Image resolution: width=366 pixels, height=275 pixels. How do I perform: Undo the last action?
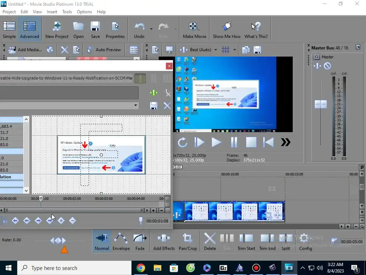(x=139, y=29)
